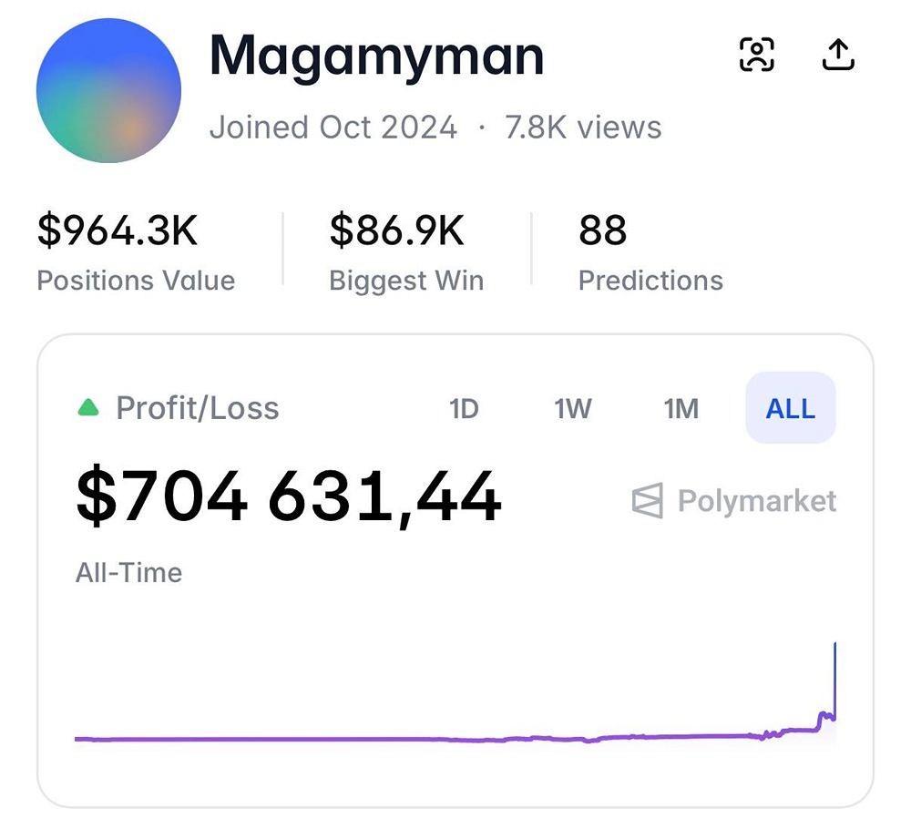Click the $964.3K positions value
This screenshot has width=911, height=829.
[x=117, y=230]
